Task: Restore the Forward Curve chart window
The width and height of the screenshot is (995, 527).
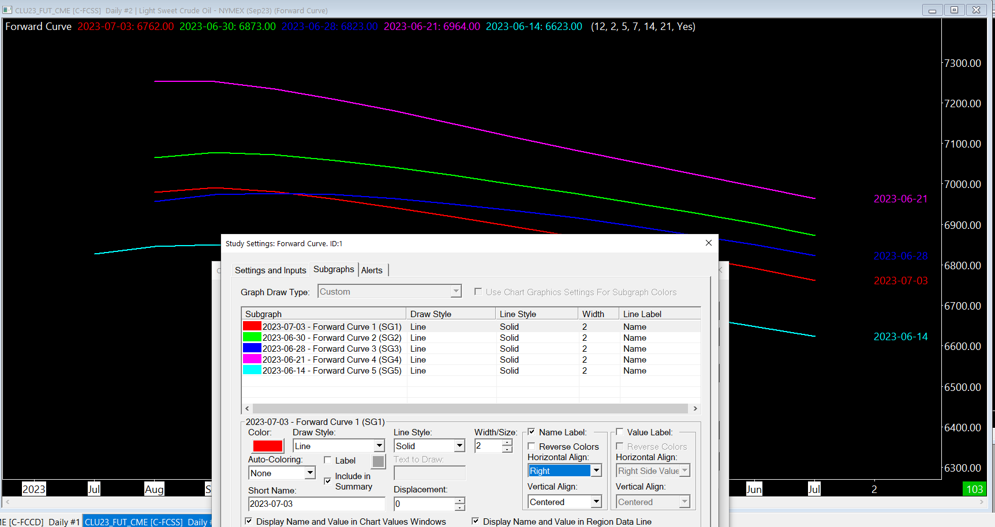Action: (x=954, y=10)
